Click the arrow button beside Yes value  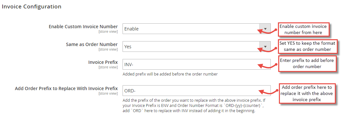[265, 46]
